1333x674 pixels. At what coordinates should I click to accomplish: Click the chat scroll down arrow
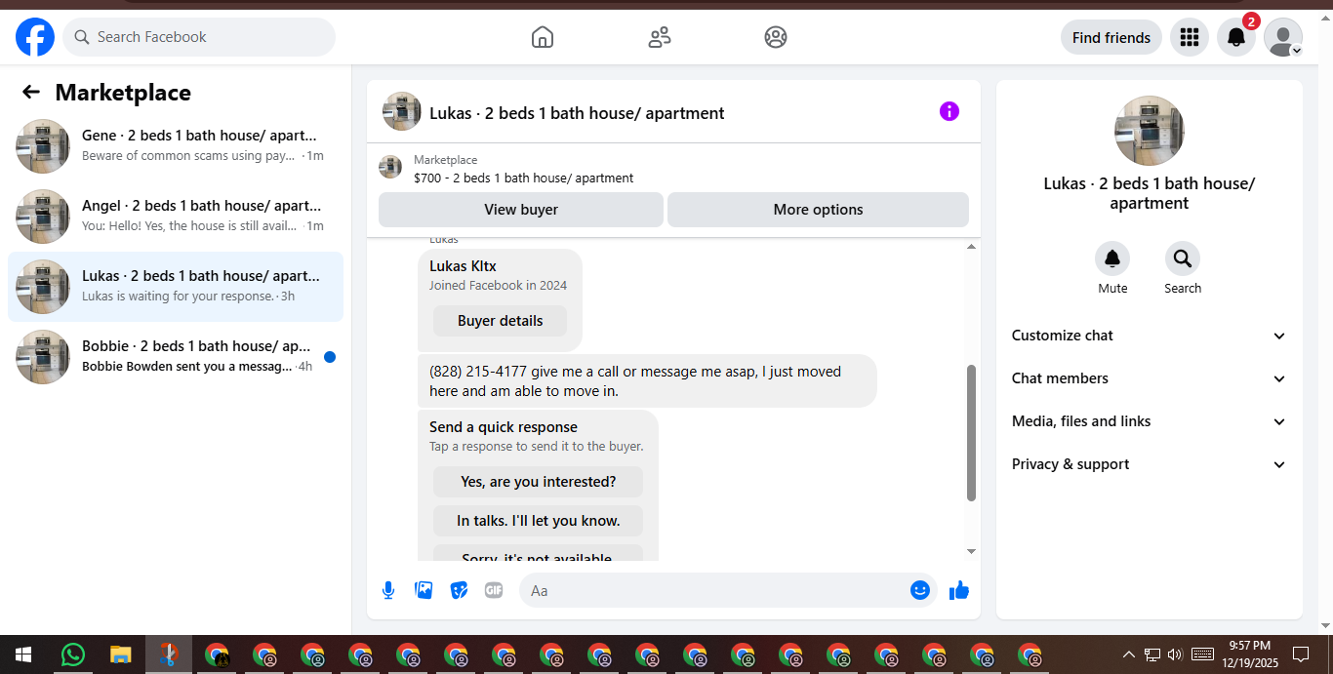(x=971, y=552)
